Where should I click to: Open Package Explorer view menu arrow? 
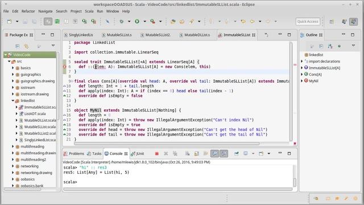pyautogui.click(x=53, y=46)
